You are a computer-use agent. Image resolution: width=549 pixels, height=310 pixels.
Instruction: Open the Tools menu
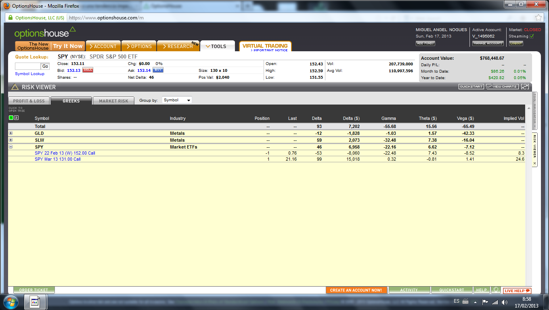coord(218,46)
